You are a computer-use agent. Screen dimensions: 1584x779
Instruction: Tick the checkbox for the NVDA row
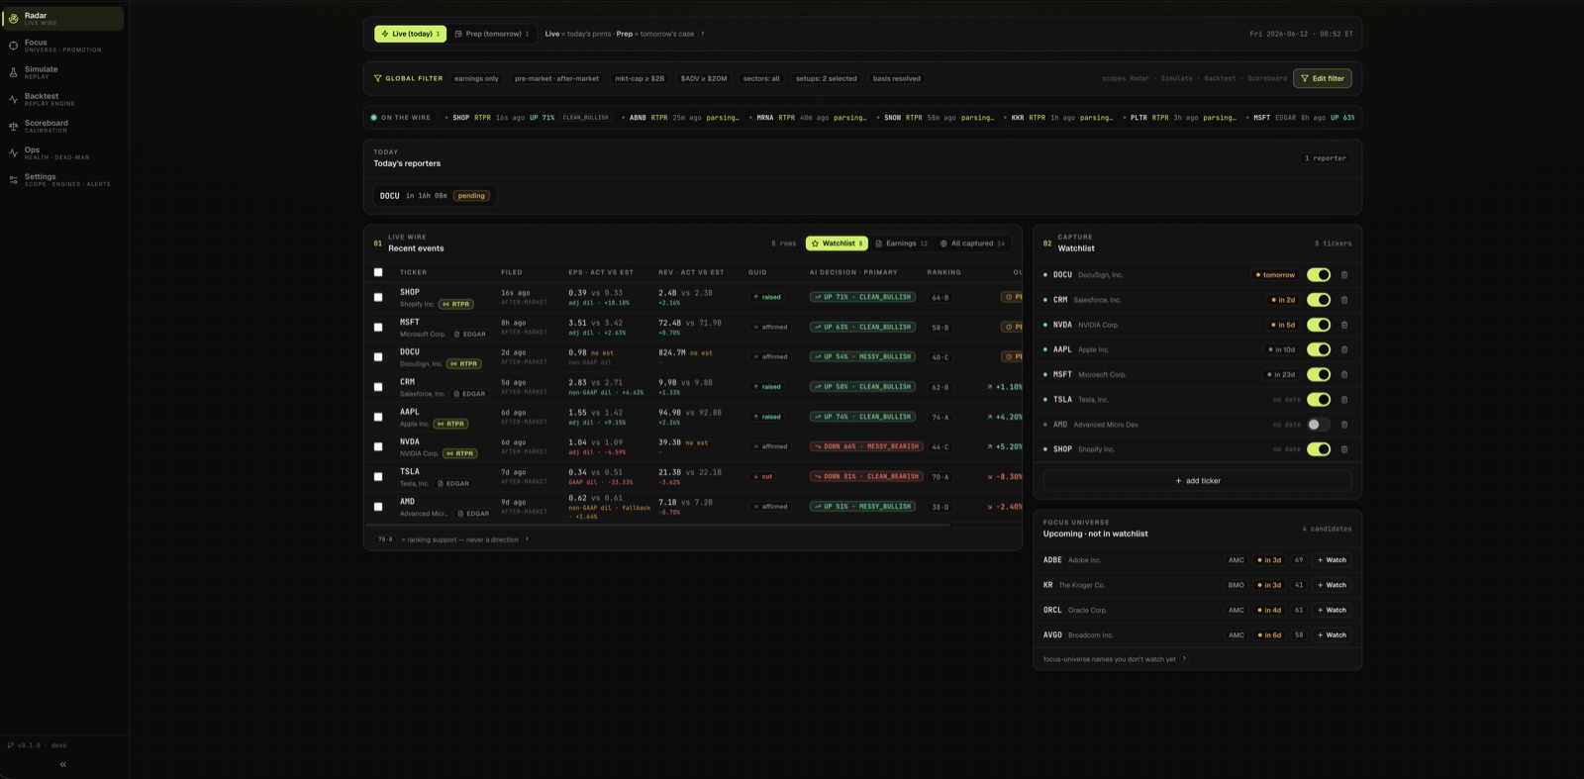pos(378,446)
